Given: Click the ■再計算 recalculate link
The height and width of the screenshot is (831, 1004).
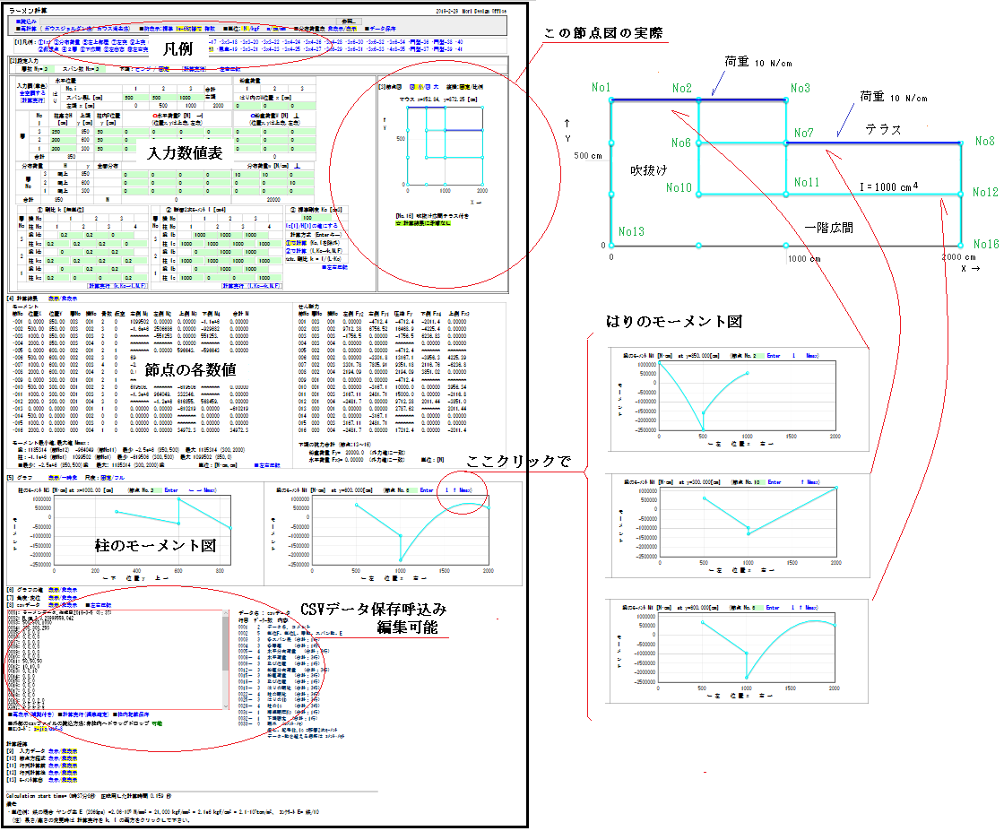Looking at the screenshot, I should pyautogui.click(x=26, y=29).
